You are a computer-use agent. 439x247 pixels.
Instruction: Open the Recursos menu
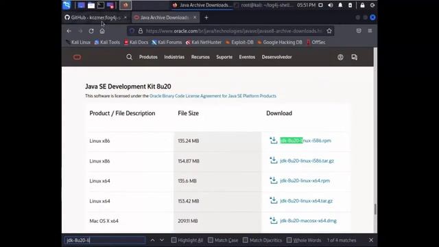(200, 57)
